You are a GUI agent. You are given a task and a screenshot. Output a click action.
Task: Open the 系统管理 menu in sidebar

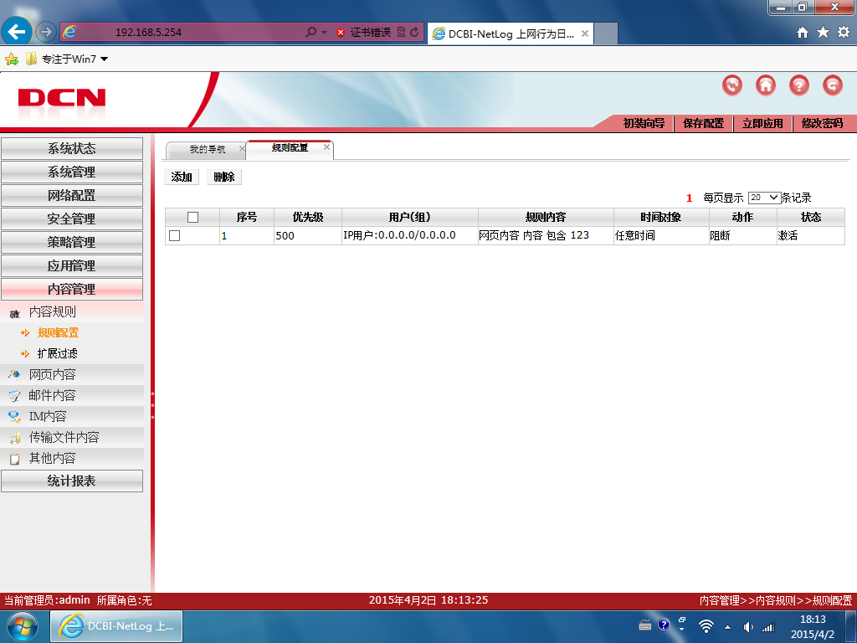click(72, 172)
